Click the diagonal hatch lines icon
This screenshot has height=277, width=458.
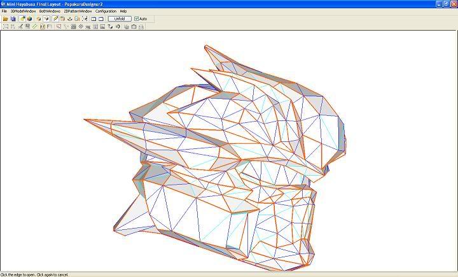coord(81,27)
